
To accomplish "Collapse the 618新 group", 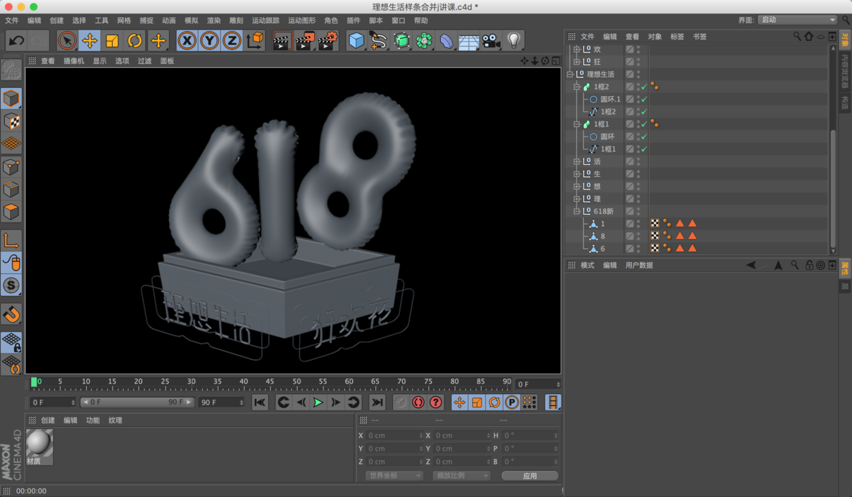I will pyautogui.click(x=576, y=211).
